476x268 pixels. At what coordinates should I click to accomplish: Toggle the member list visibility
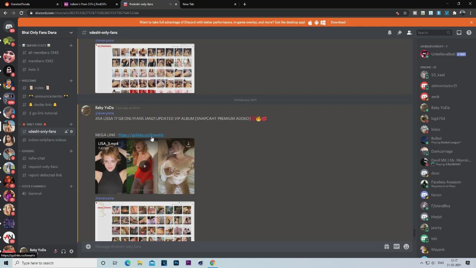409,33
